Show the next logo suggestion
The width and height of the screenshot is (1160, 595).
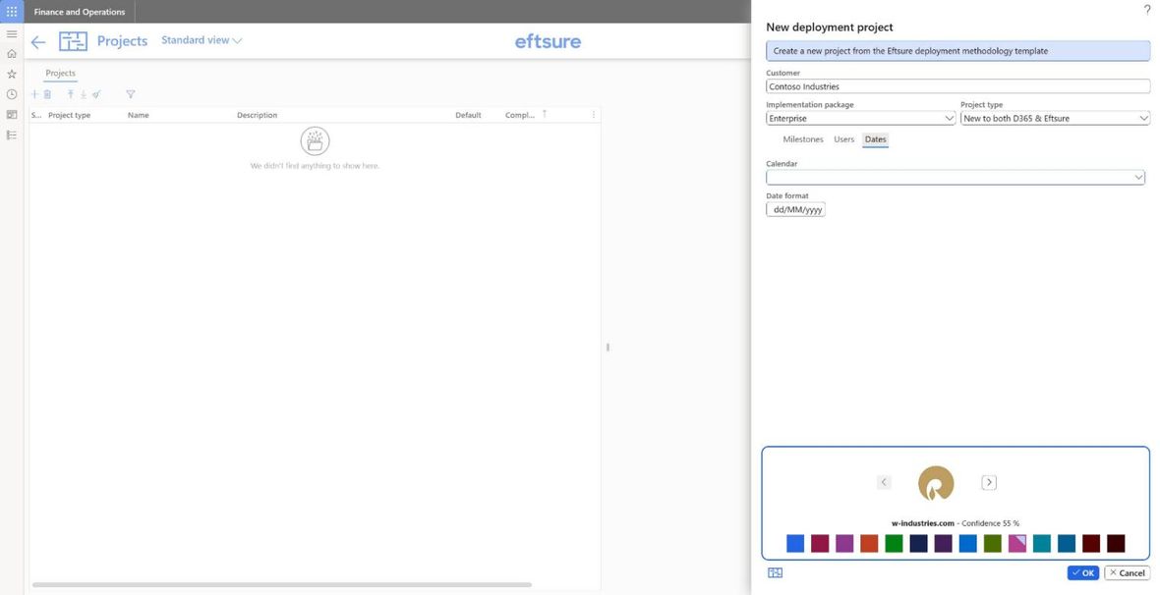coord(988,483)
